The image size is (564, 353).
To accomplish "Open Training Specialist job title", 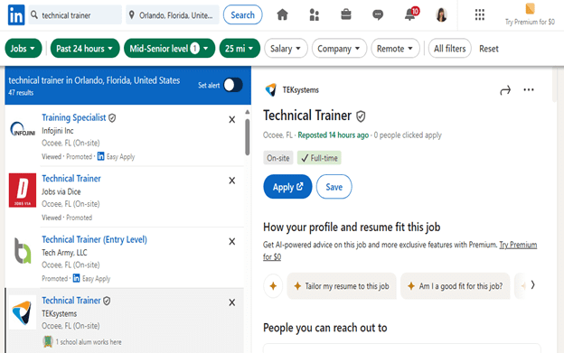I will (x=74, y=117).
